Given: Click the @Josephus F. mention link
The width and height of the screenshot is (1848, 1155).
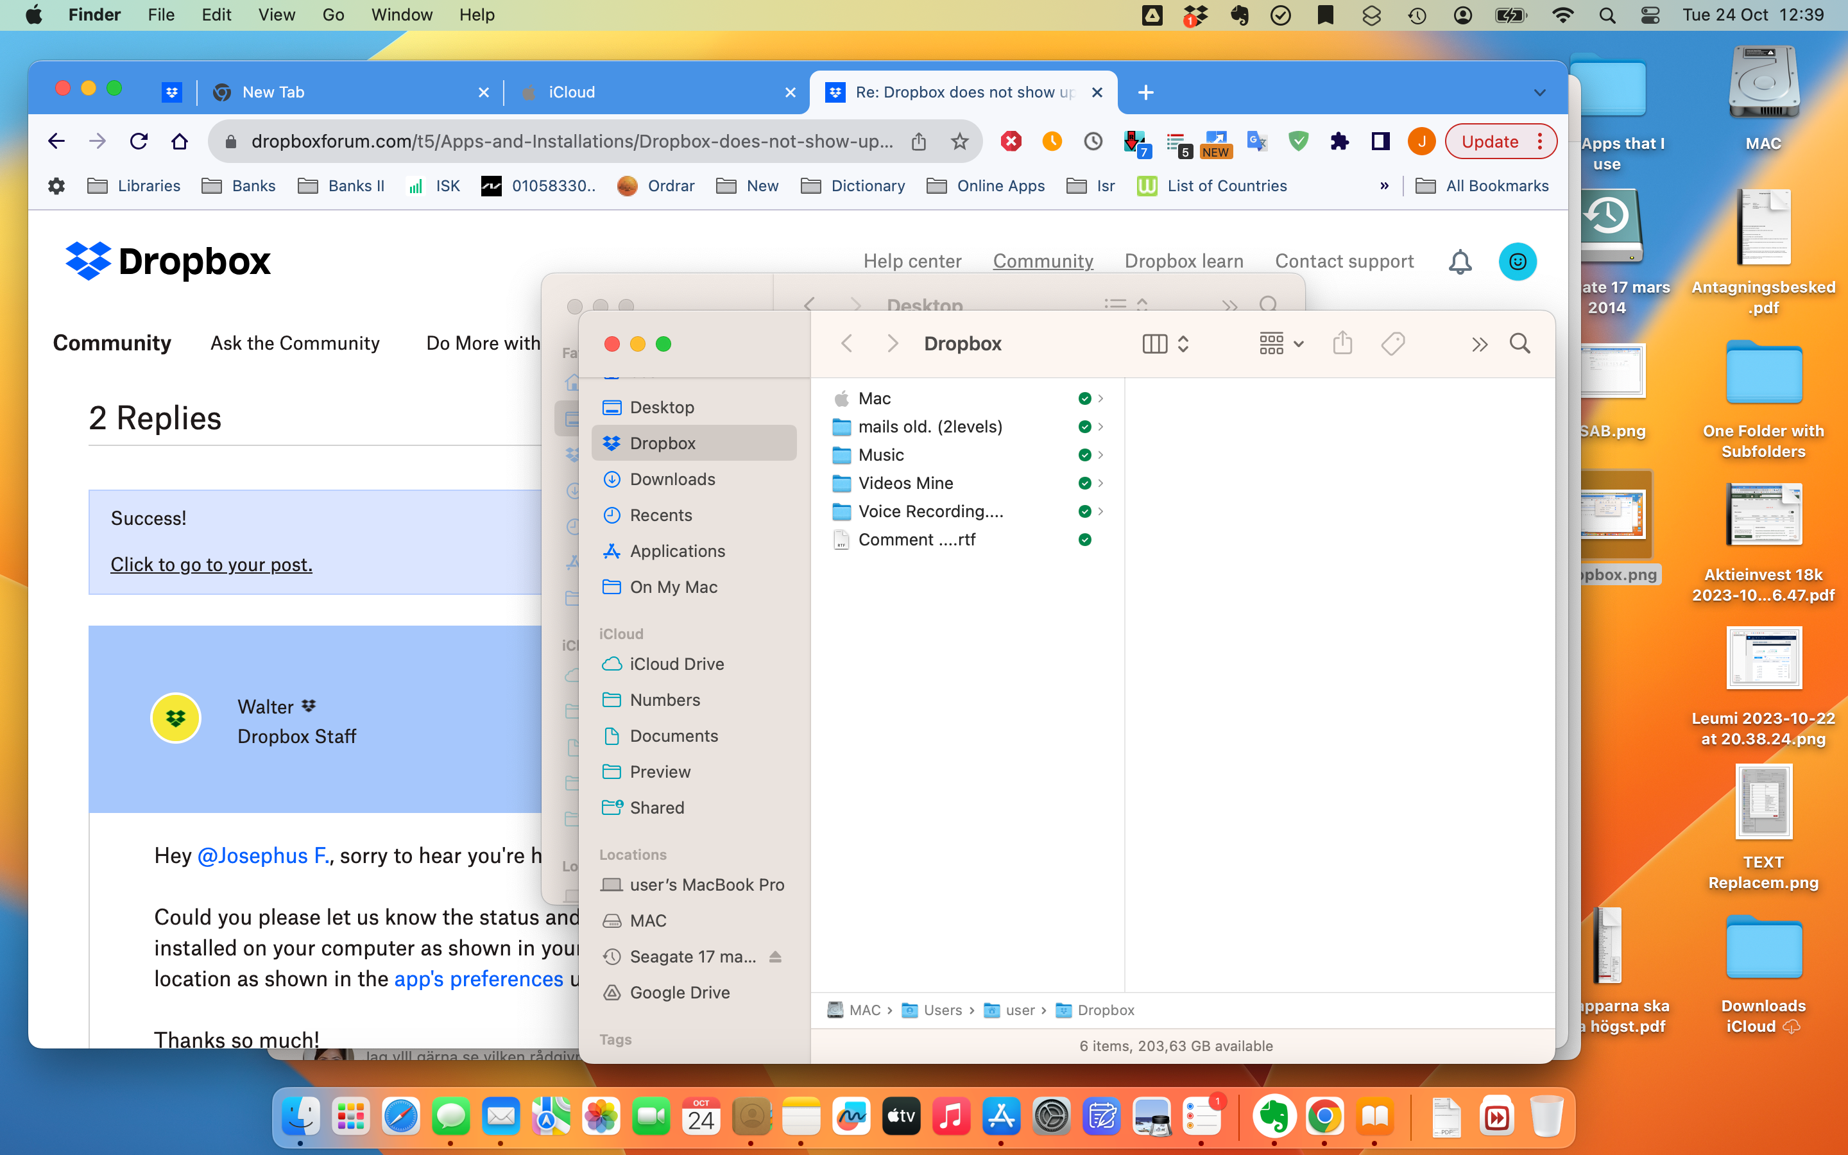Looking at the screenshot, I should tap(264, 855).
